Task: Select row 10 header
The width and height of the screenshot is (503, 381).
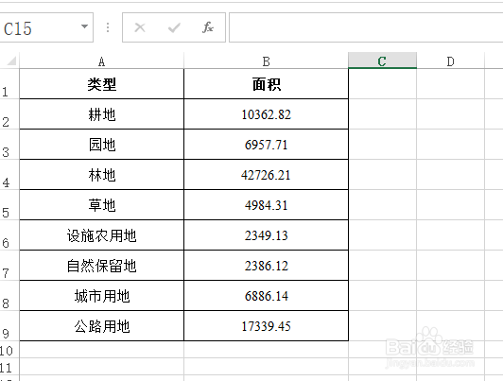Action: click(x=9, y=350)
